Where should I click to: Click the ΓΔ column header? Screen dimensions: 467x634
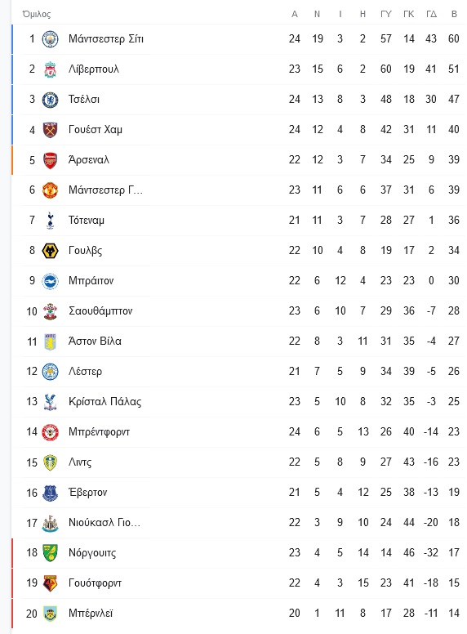[431, 14]
